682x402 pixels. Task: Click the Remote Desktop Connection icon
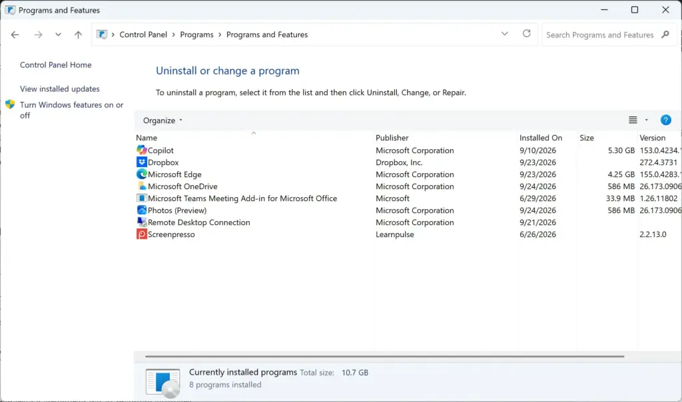141,222
